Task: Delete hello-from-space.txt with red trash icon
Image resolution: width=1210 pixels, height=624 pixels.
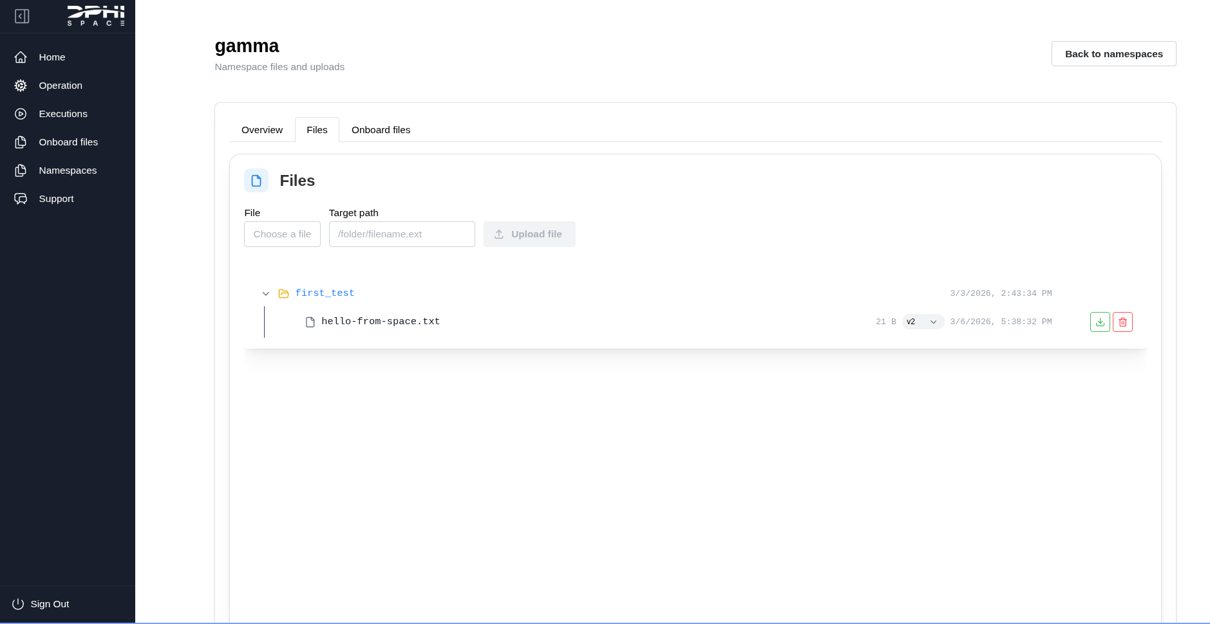Action: coord(1122,322)
